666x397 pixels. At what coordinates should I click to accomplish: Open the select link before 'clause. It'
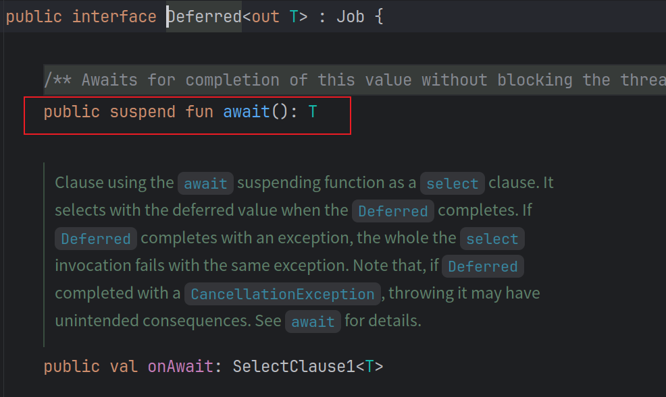(453, 183)
